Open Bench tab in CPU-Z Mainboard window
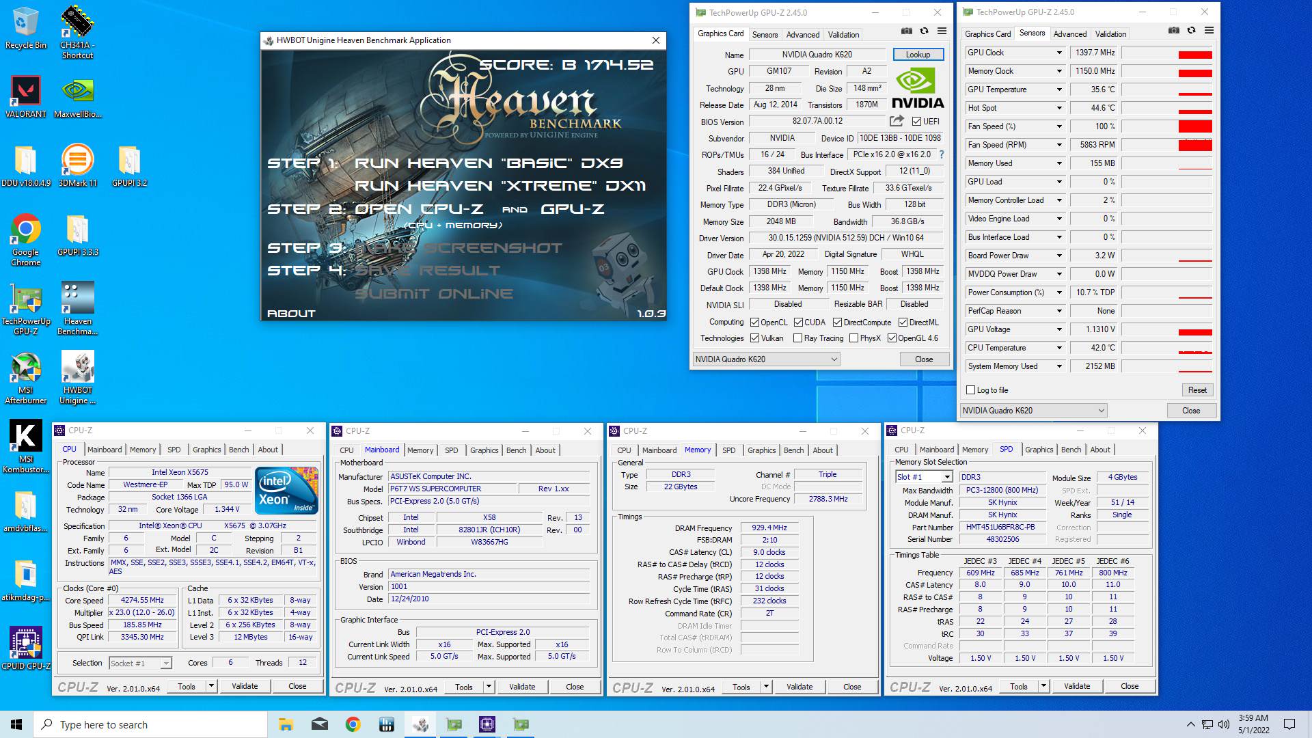This screenshot has width=1312, height=738. [516, 450]
